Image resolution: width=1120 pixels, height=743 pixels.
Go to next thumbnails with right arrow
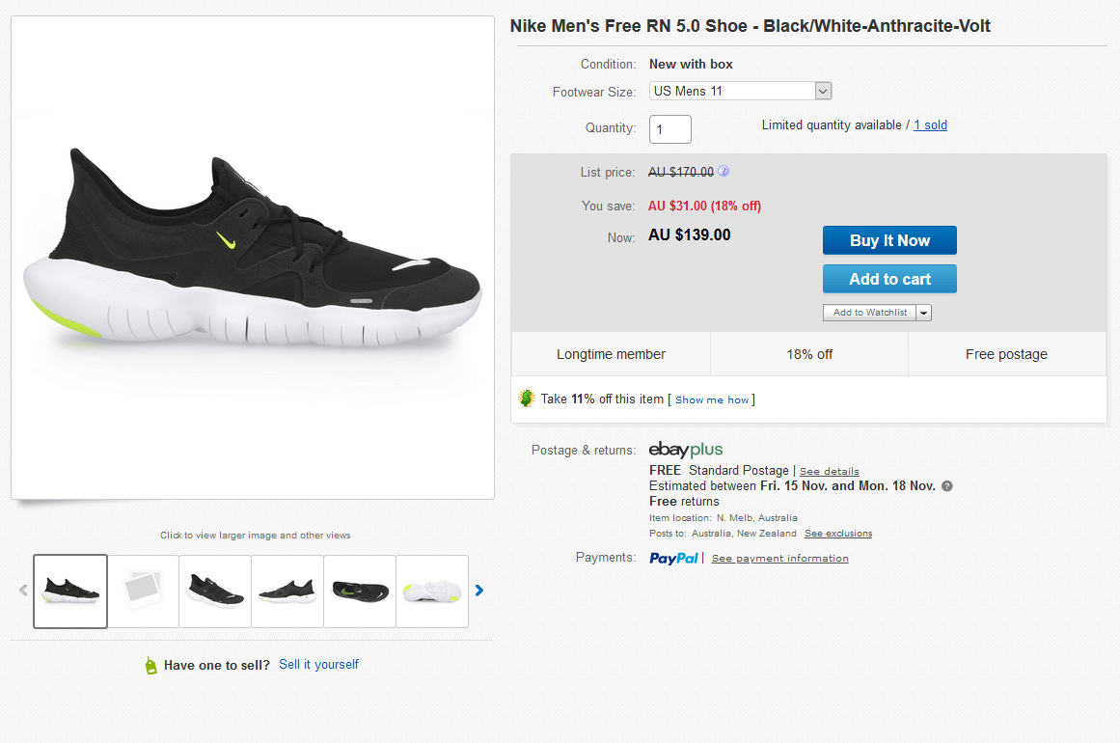coord(479,591)
